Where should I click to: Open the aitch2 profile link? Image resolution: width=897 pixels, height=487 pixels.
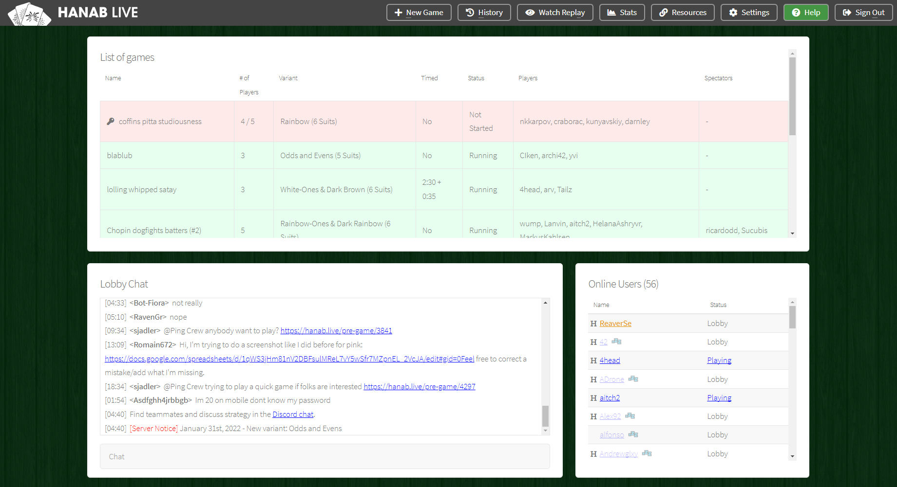[x=610, y=398]
